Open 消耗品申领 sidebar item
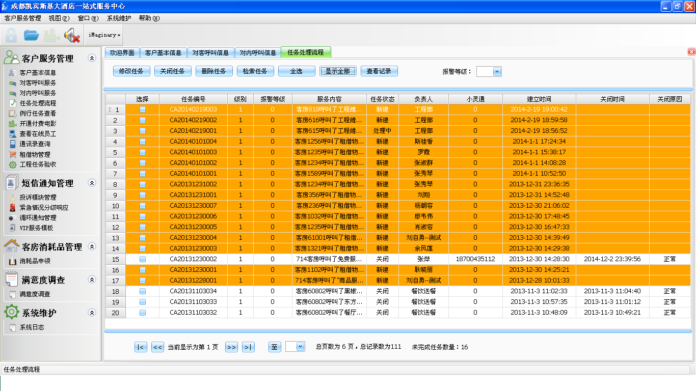696x391 pixels. click(x=35, y=261)
